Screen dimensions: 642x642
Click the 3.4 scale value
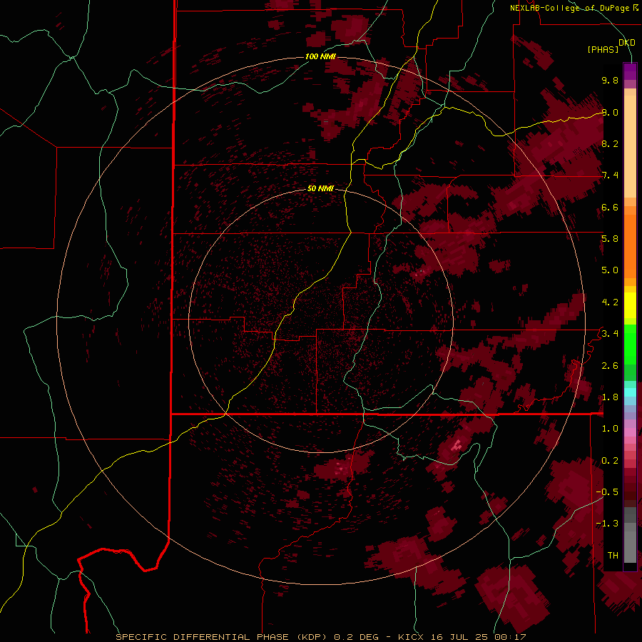click(x=610, y=334)
